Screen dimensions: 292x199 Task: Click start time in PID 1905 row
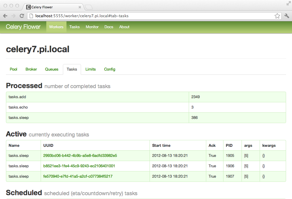(170, 156)
